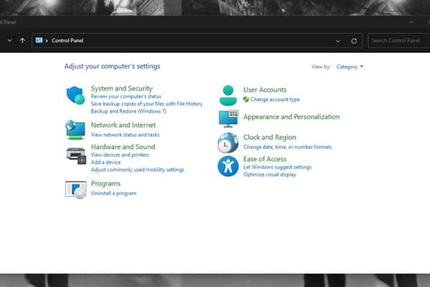This screenshot has height=287, width=430.
Task: Open the recent locations dropdown chevron
Action: pyautogui.click(x=9, y=41)
